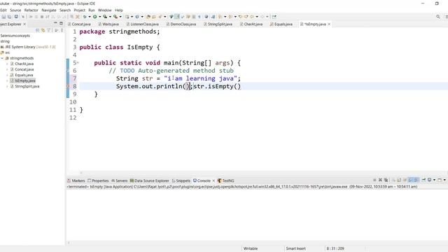Click the Last Edit Location toolbar icon

241,17
